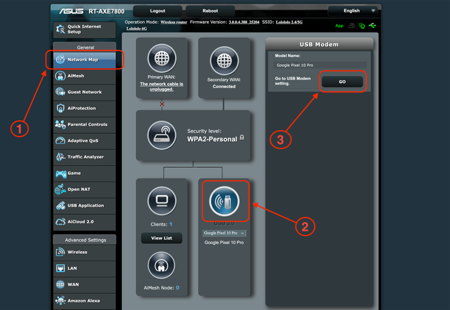Screen dimensions: 450x310
Task: Click the Clients count number 1
Action: click(x=171, y=224)
